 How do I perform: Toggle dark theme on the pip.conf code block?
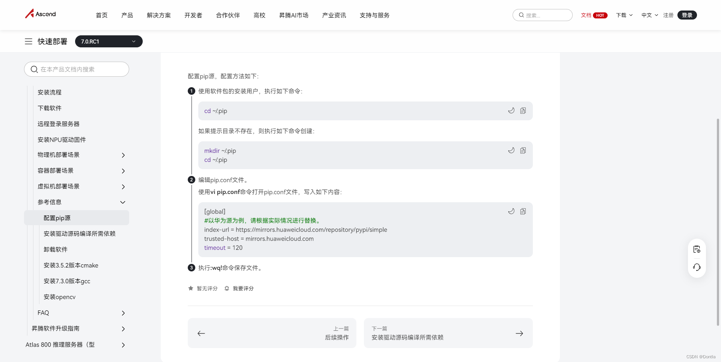pos(511,211)
